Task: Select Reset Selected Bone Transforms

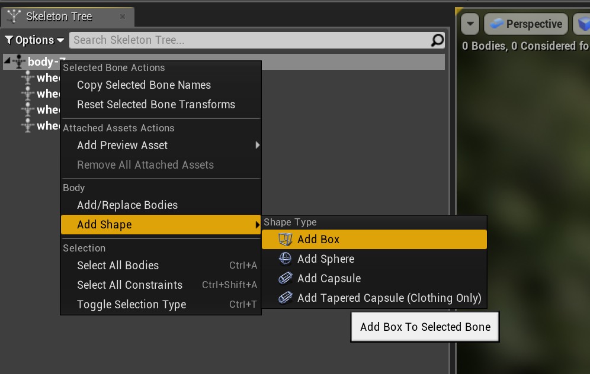Action: point(156,104)
